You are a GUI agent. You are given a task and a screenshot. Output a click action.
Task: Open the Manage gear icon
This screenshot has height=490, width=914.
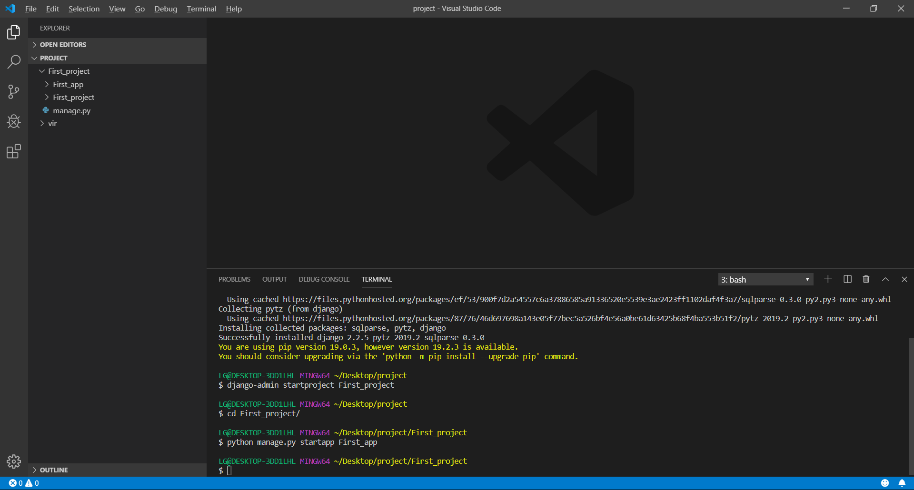click(x=14, y=461)
